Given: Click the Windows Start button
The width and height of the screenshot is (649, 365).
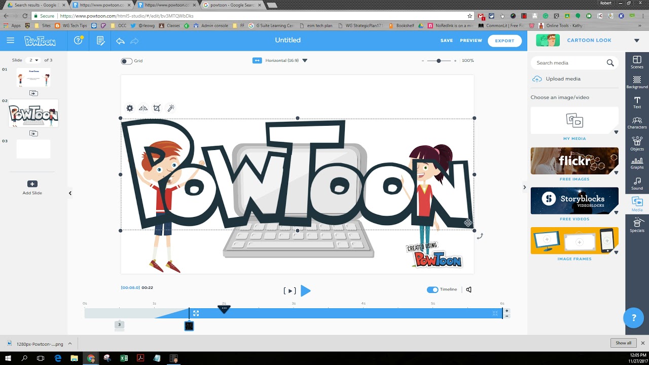Looking at the screenshot, I should (8, 358).
